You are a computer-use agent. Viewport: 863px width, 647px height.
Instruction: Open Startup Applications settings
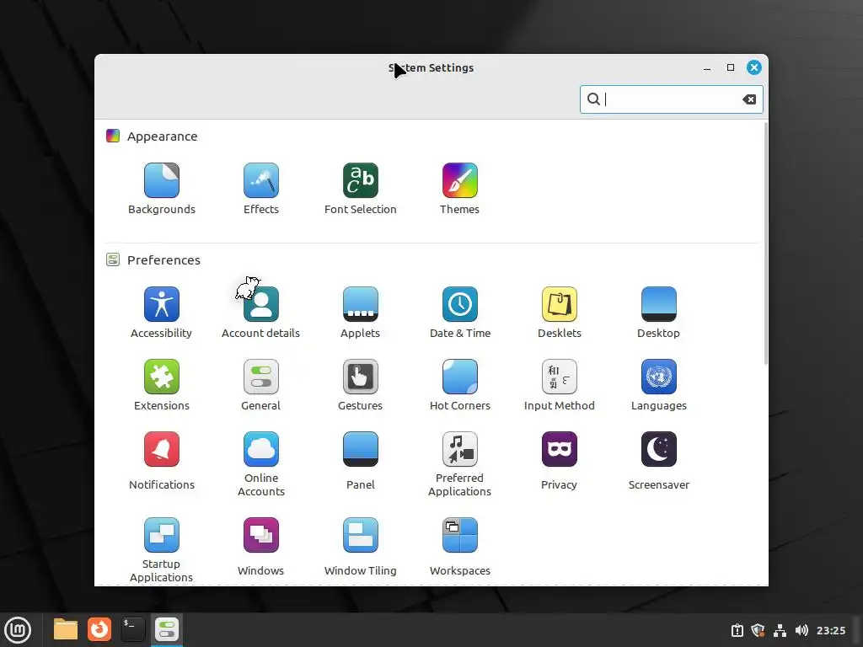click(161, 549)
